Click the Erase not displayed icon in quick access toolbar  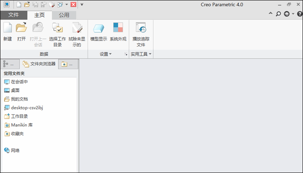52,4
